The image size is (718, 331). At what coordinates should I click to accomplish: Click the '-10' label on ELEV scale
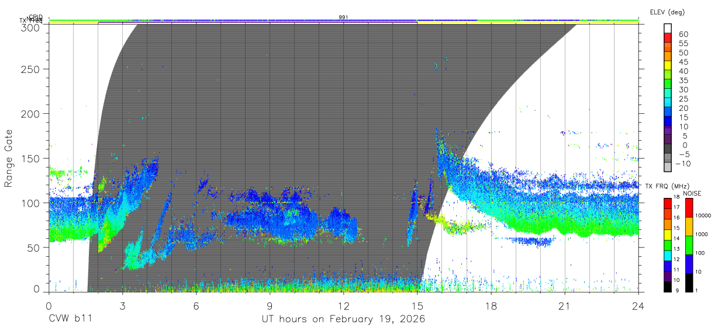click(x=684, y=163)
